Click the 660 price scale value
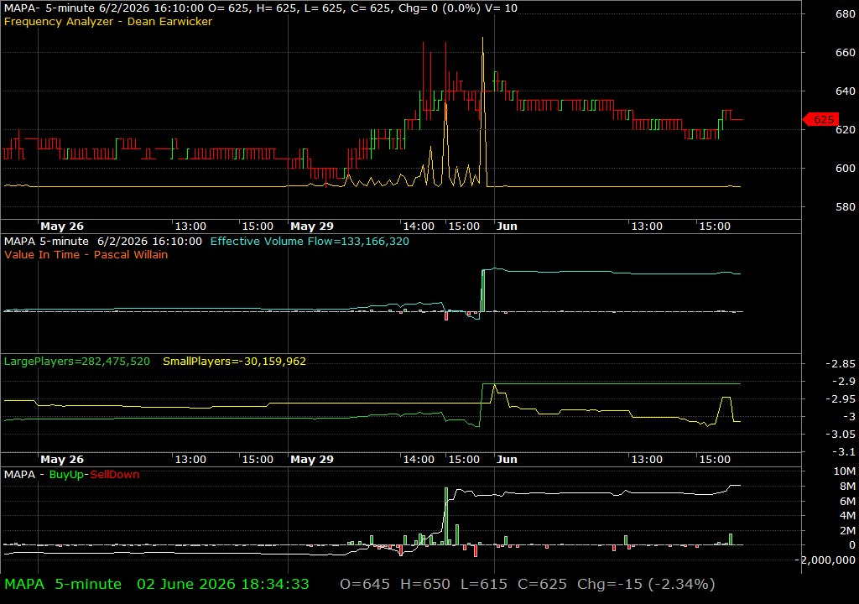859x604 pixels. (x=846, y=53)
